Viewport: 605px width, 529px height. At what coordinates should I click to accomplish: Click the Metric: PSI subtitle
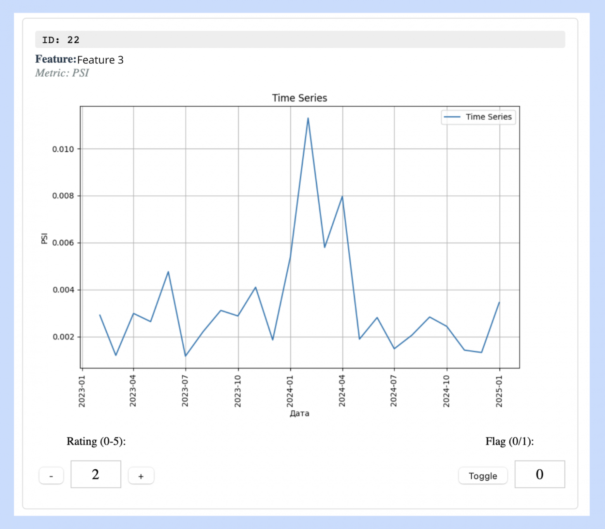click(x=62, y=73)
